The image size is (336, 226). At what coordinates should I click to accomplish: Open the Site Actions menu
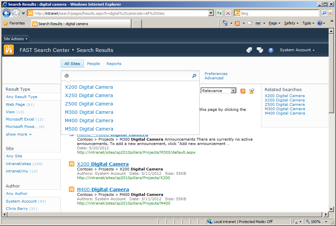[x=15, y=39]
